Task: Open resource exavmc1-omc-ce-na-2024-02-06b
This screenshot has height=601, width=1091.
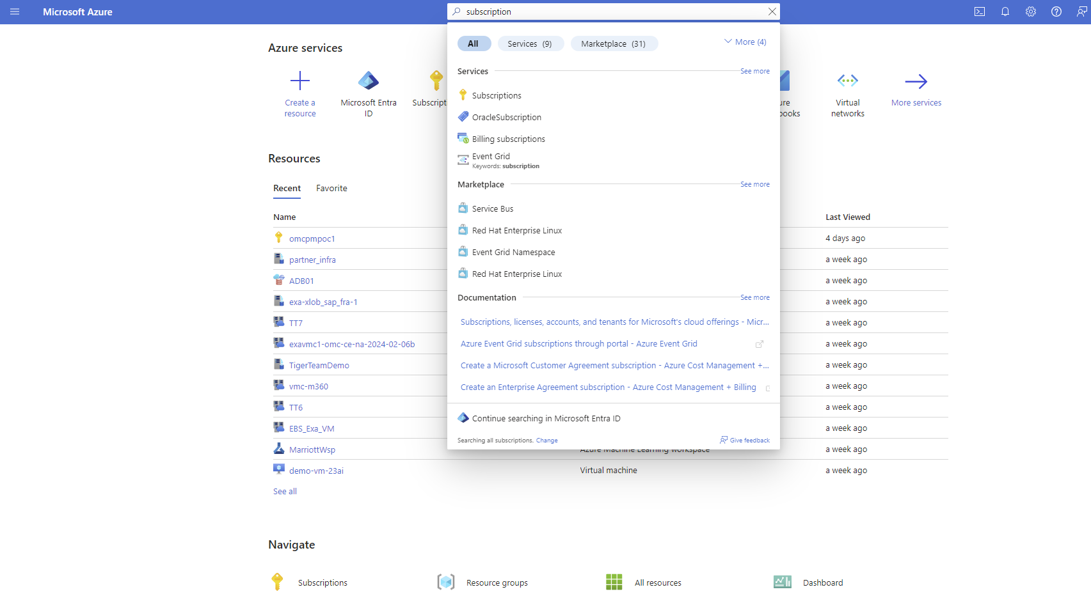Action: coord(352,344)
